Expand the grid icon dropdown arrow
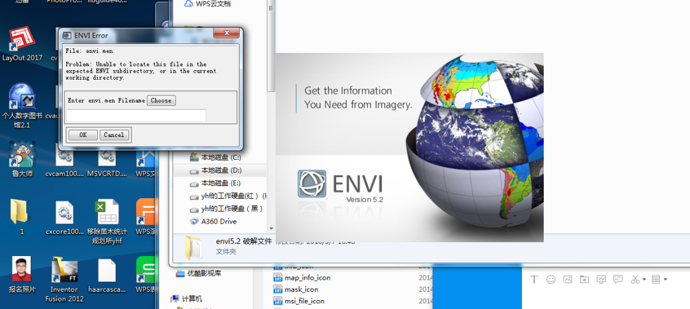Screen dimensions: 690x309 [665, 280]
